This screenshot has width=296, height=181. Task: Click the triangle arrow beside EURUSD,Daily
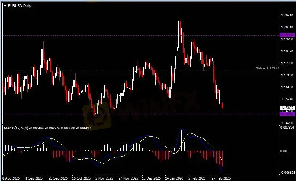coord(5,5)
